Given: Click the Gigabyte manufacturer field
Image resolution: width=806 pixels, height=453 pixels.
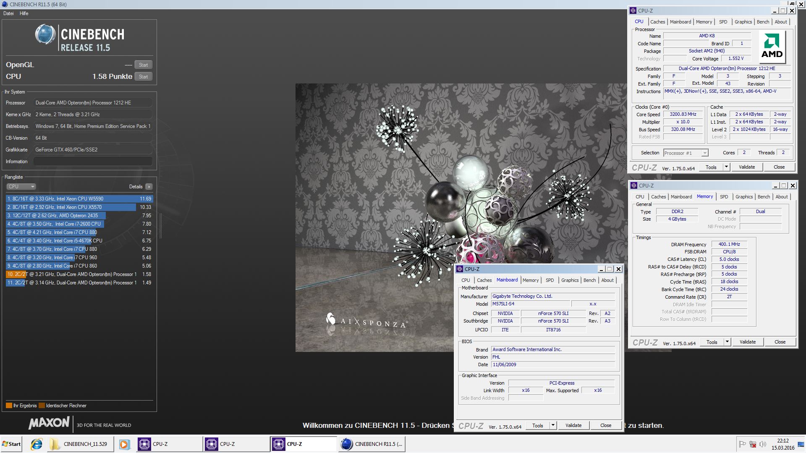Looking at the screenshot, I should click(x=553, y=296).
